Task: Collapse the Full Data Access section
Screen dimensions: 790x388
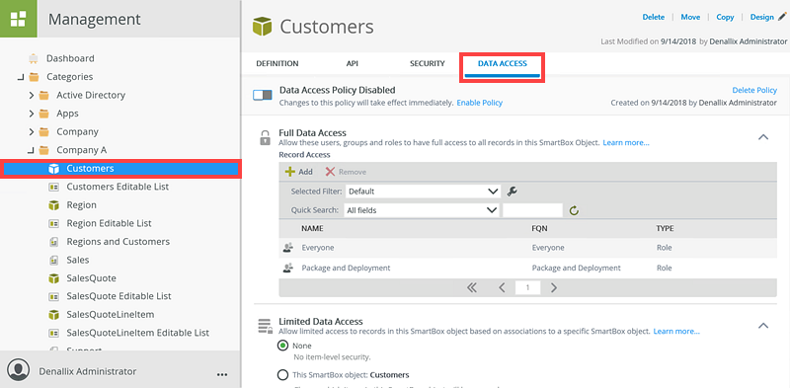Action: point(763,137)
